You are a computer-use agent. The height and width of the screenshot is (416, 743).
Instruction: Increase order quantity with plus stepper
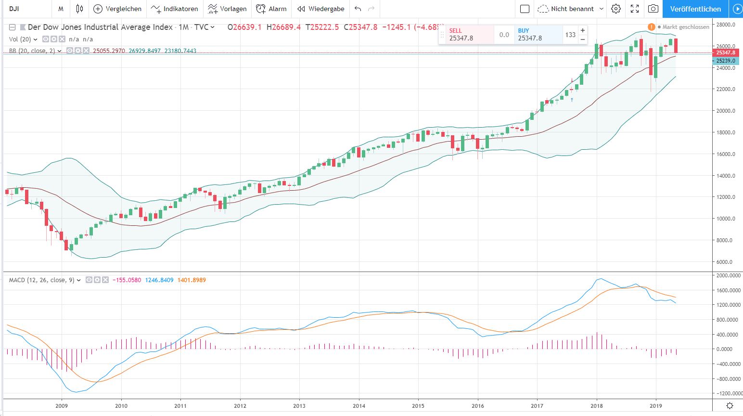pos(583,30)
